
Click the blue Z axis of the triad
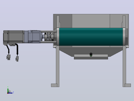(10, 93)
